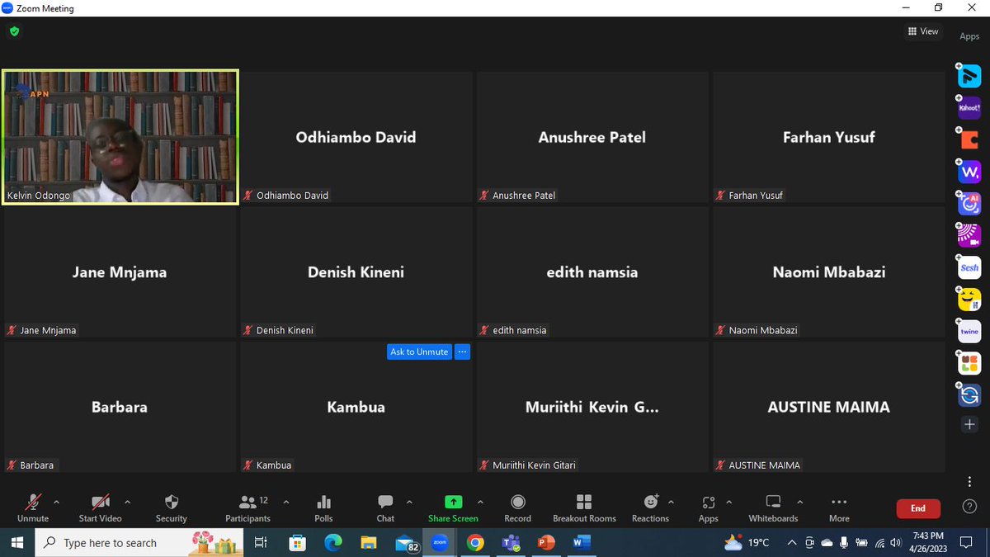Select the Anushree Patel participant tile
The height and width of the screenshot is (557, 990).
[592, 137]
